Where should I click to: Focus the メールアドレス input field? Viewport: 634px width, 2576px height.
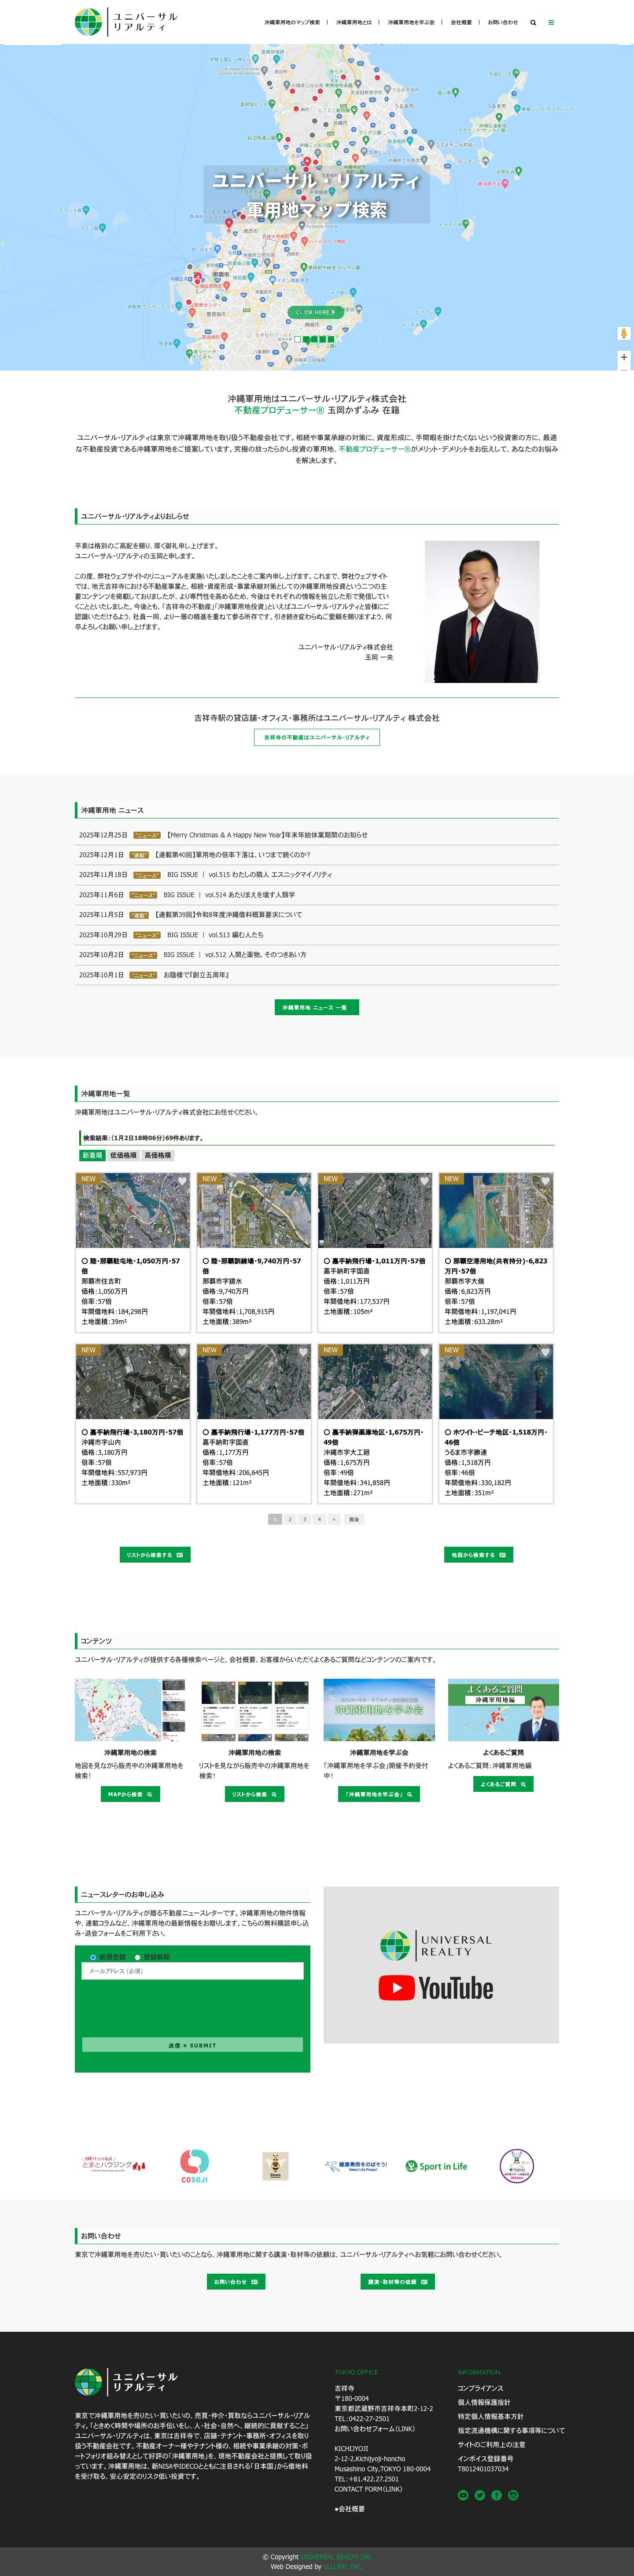pos(192,1971)
